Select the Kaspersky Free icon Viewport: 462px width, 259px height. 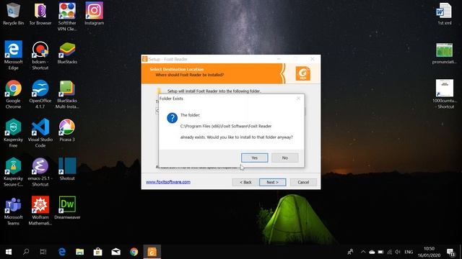click(13, 133)
